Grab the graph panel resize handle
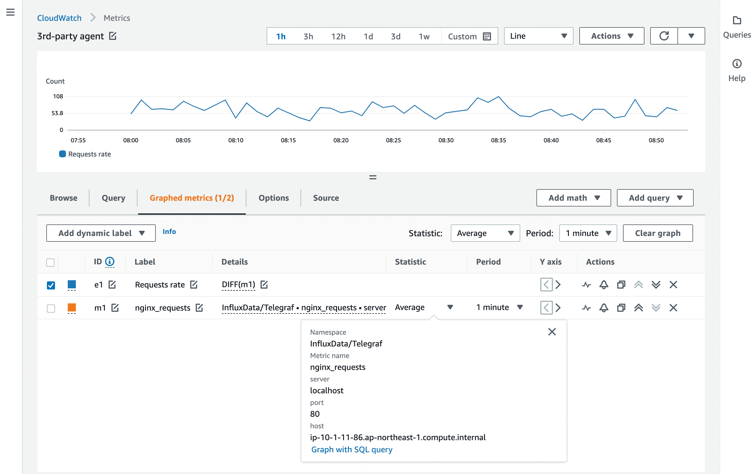 372,177
